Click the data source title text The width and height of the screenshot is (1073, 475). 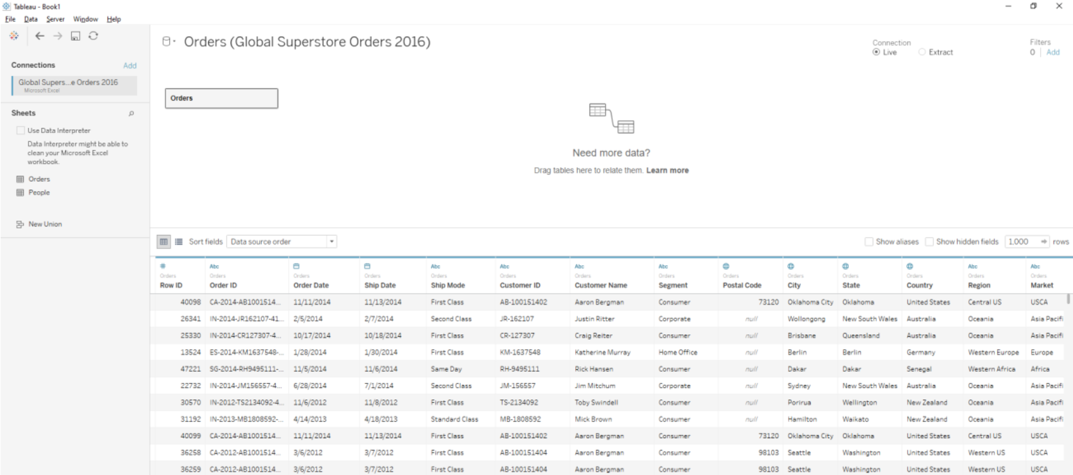(307, 42)
